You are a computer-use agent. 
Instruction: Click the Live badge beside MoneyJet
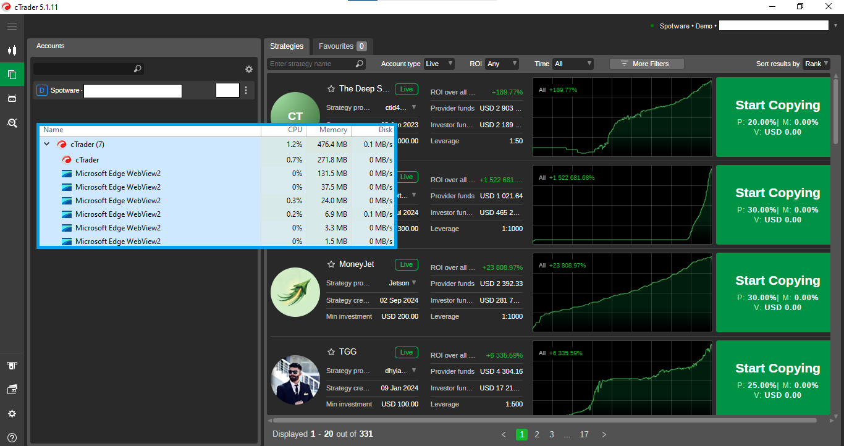(x=407, y=264)
